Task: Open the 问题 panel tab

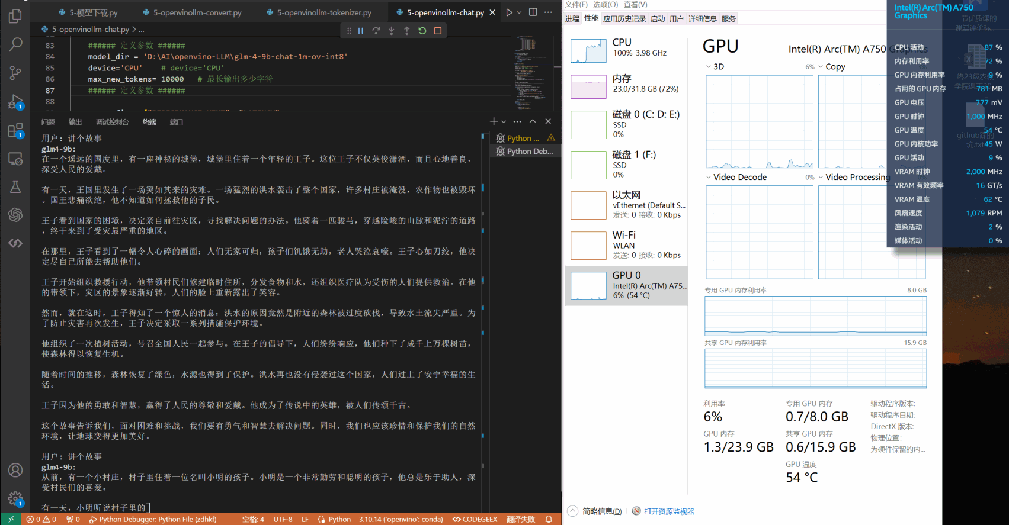Action: point(48,122)
